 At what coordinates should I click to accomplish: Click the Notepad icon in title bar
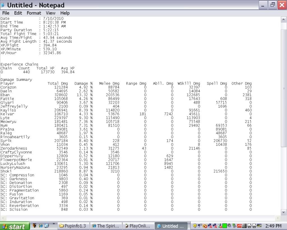click(x=3, y=5)
